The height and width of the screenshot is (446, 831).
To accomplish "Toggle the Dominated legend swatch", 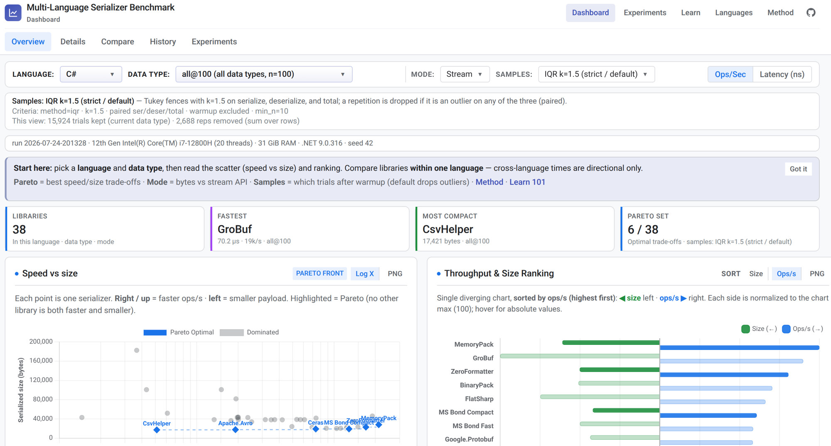I will click(x=231, y=332).
